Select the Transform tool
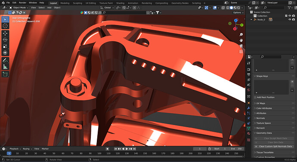 pyautogui.click(x=5, y=53)
